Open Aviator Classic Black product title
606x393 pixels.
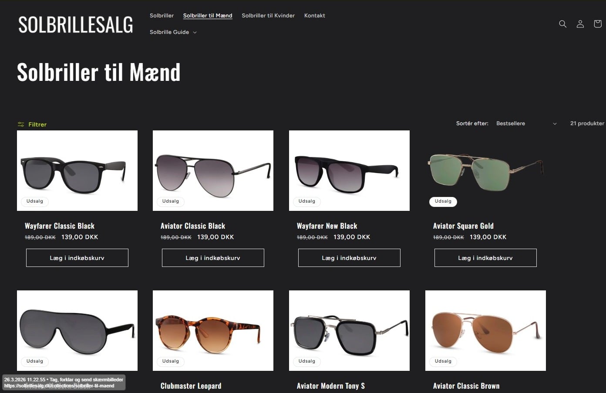(193, 226)
